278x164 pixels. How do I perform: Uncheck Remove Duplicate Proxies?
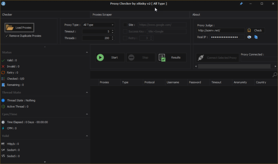click(7, 36)
